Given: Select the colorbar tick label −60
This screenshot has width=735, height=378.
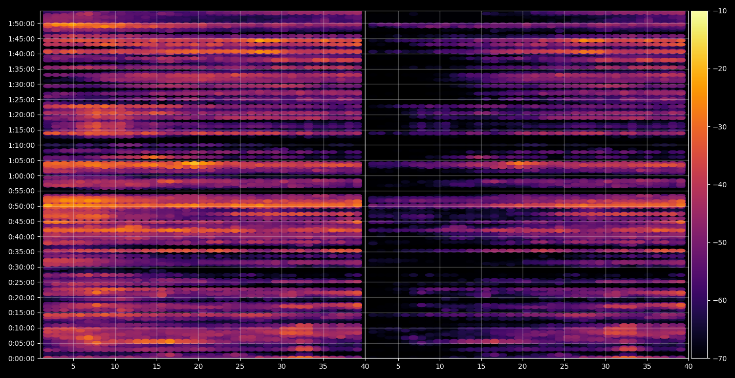Looking at the screenshot, I should tap(720, 300).
